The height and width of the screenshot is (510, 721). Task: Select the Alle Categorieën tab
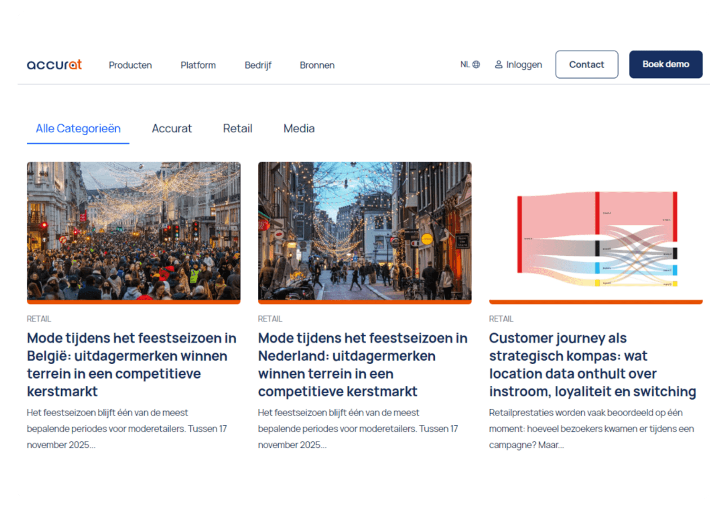click(x=78, y=129)
